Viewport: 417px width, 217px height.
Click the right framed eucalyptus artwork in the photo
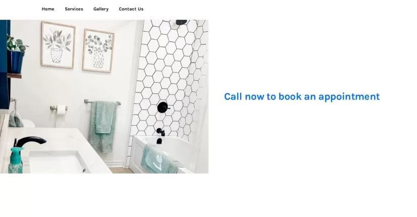tap(99, 50)
